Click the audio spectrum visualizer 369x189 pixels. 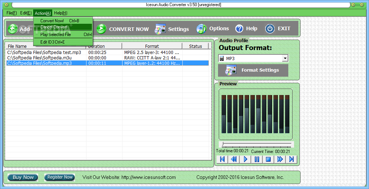255,114
